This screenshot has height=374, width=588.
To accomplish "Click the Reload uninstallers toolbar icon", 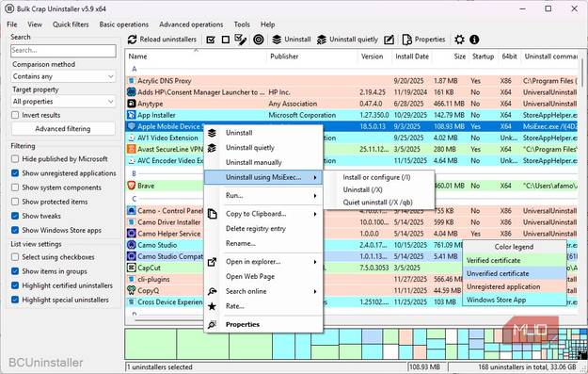I will pyautogui.click(x=132, y=40).
